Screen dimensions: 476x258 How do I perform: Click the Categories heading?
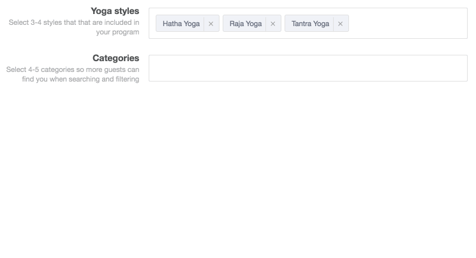[116, 58]
